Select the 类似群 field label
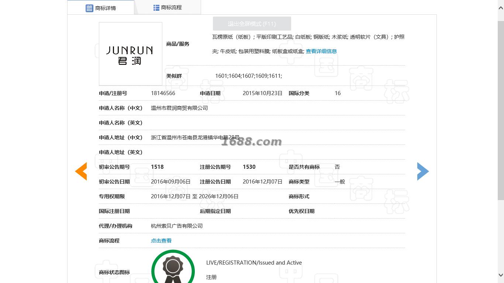 point(174,76)
